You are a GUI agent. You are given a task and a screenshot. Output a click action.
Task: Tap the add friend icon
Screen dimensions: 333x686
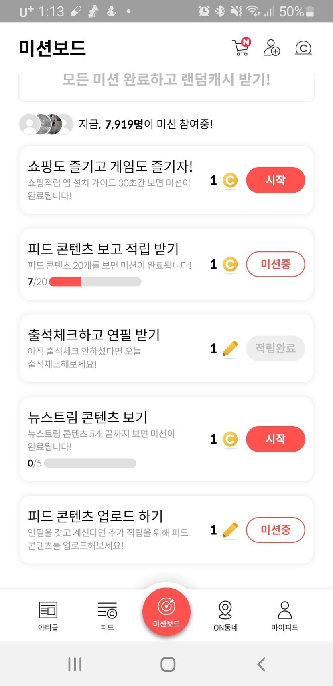tap(272, 47)
